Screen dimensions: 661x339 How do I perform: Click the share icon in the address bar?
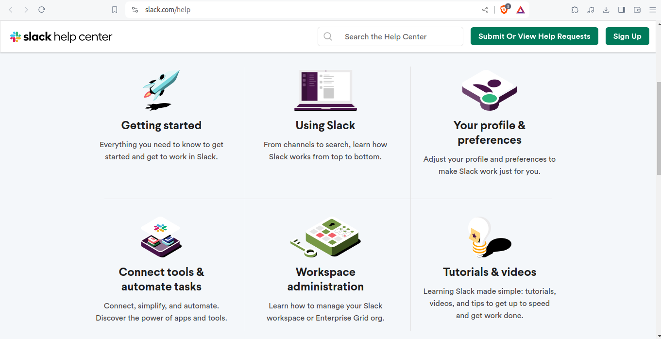click(x=485, y=10)
